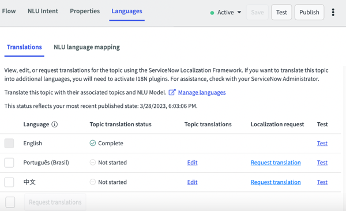Click Not started text for Português (Brasil)
Screen dimensions: 346x211
[x=112, y=163]
